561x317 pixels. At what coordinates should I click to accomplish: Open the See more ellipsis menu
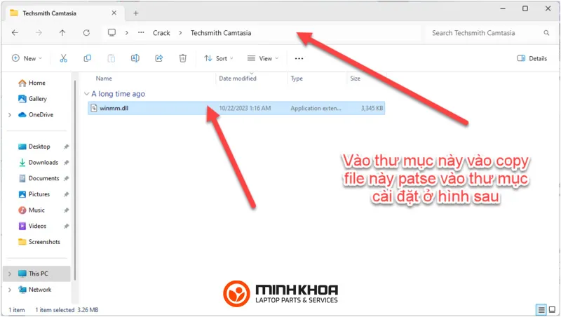(299, 58)
